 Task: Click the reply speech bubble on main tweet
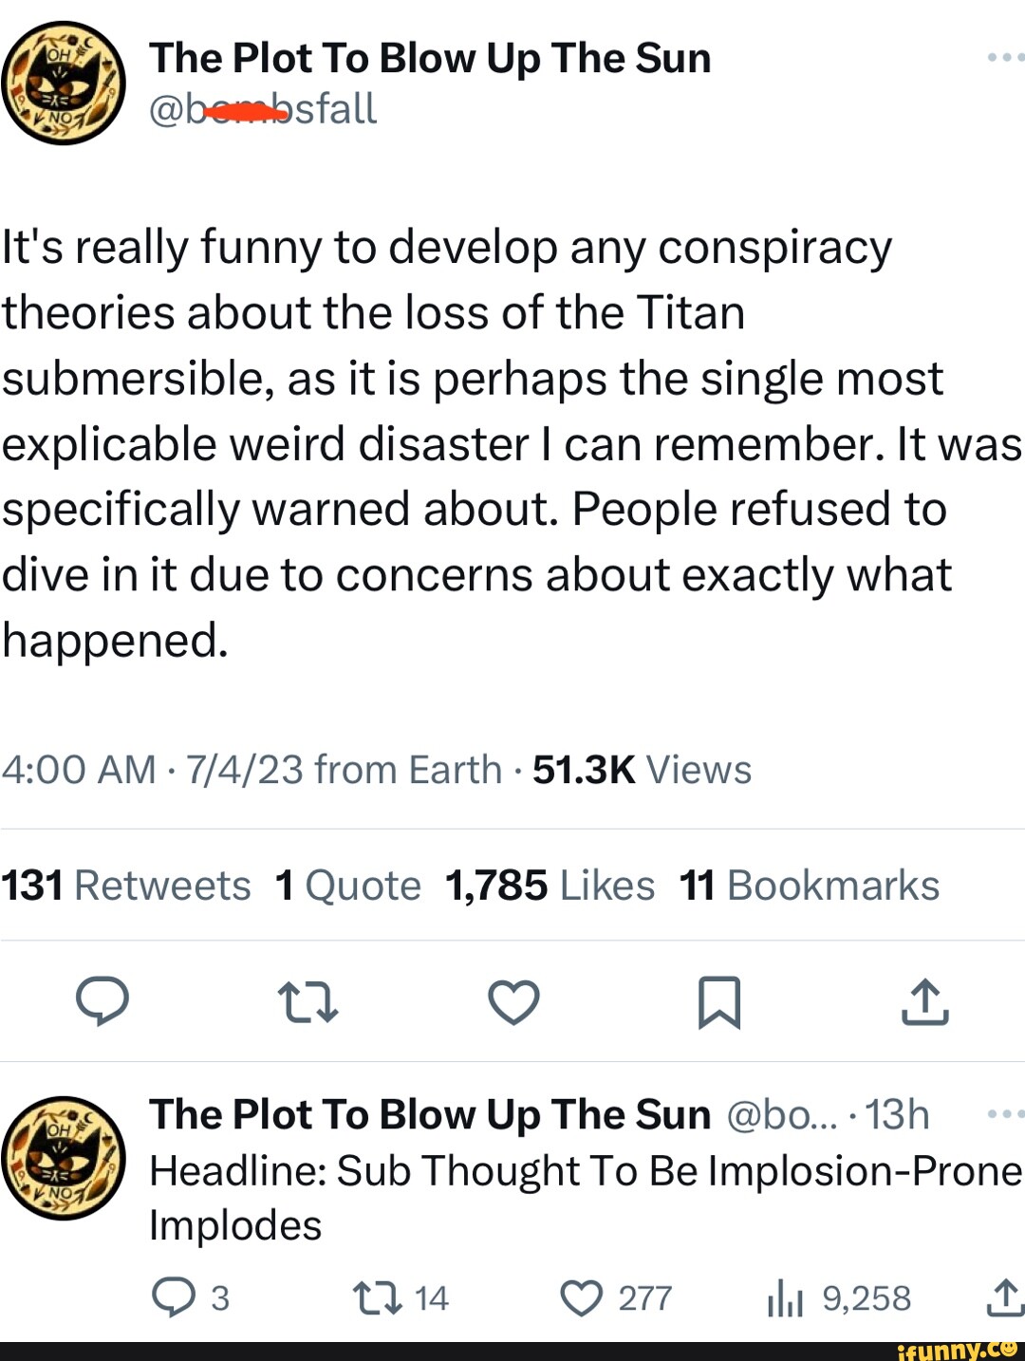pyautogui.click(x=102, y=1001)
